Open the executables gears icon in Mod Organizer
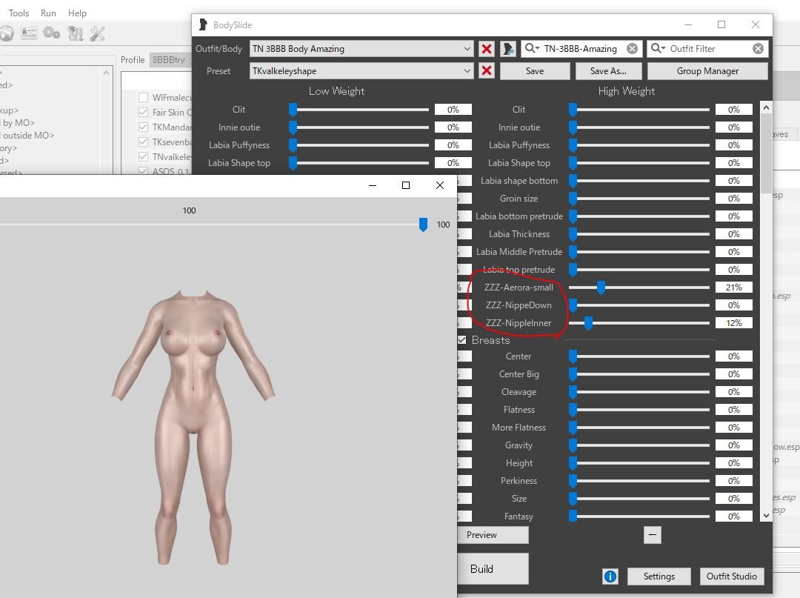Viewport: 800px width, 598px height. (52, 33)
